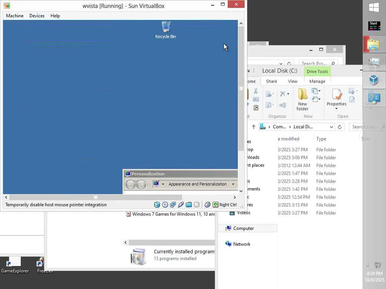Open the Easy access dropdown in New group
Viewport: 386px width, 289px height.
point(316,99)
